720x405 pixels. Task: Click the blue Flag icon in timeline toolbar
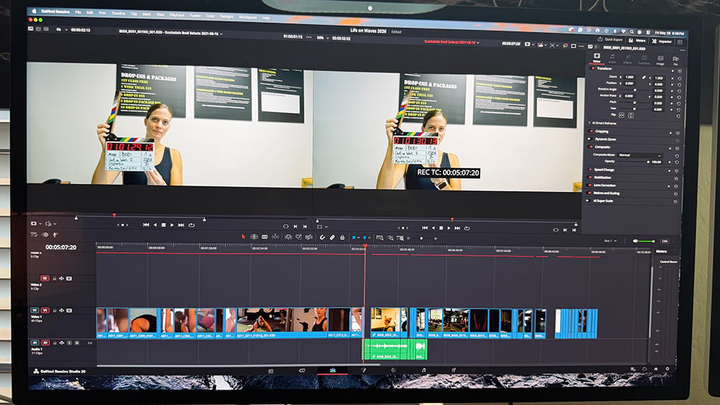point(354,238)
